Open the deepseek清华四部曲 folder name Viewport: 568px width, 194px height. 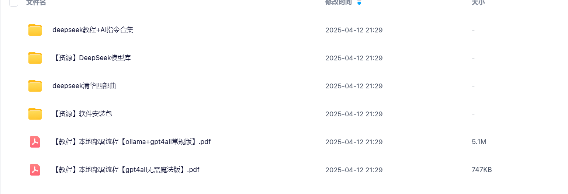click(84, 86)
